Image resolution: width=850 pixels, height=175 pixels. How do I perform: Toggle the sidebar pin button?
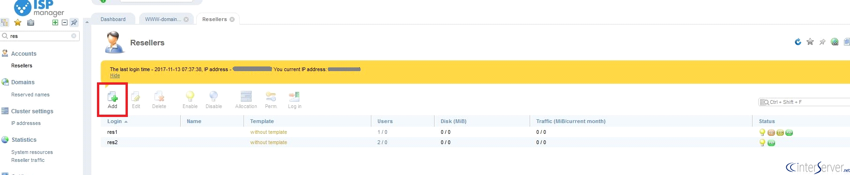[x=74, y=22]
